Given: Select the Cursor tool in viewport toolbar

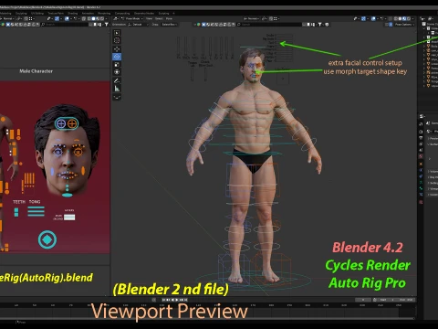Looking at the screenshot, I should [x=117, y=40].
